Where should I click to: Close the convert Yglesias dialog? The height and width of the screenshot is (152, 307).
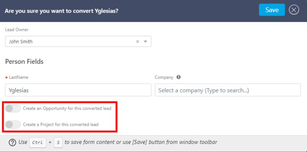[294, 10]
